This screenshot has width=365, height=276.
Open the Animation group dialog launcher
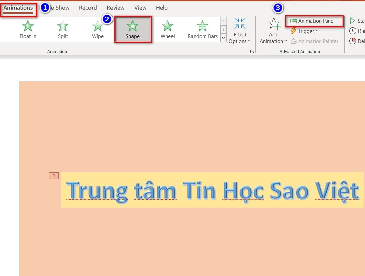pyautogui.click(x=252, y=51)
